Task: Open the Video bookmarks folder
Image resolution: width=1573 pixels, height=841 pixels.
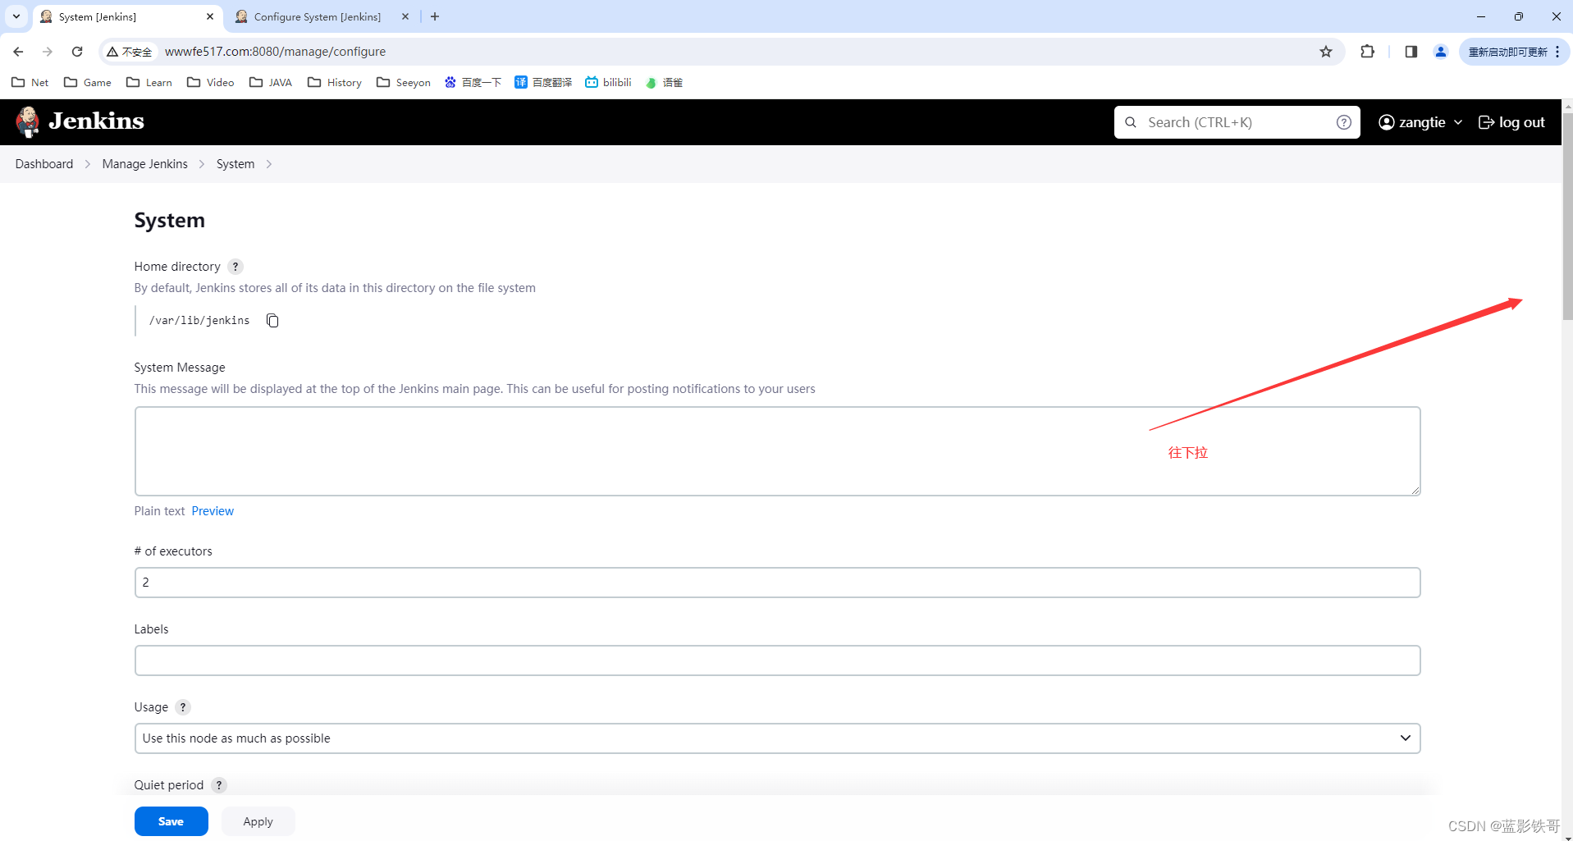Action: pyautogui.click(x=211, y=82)
